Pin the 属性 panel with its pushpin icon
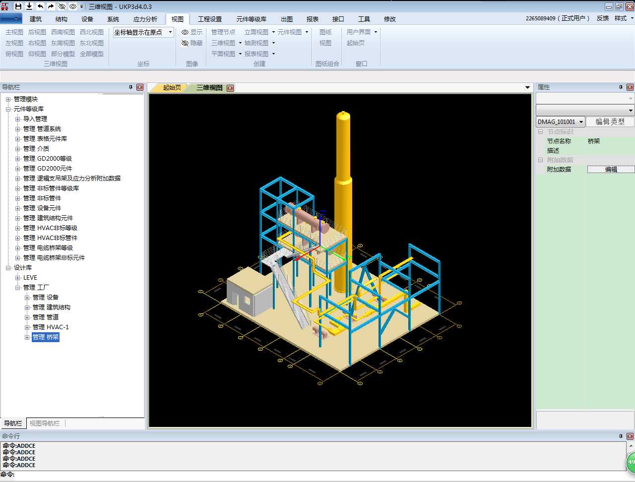 click(621, 87)
